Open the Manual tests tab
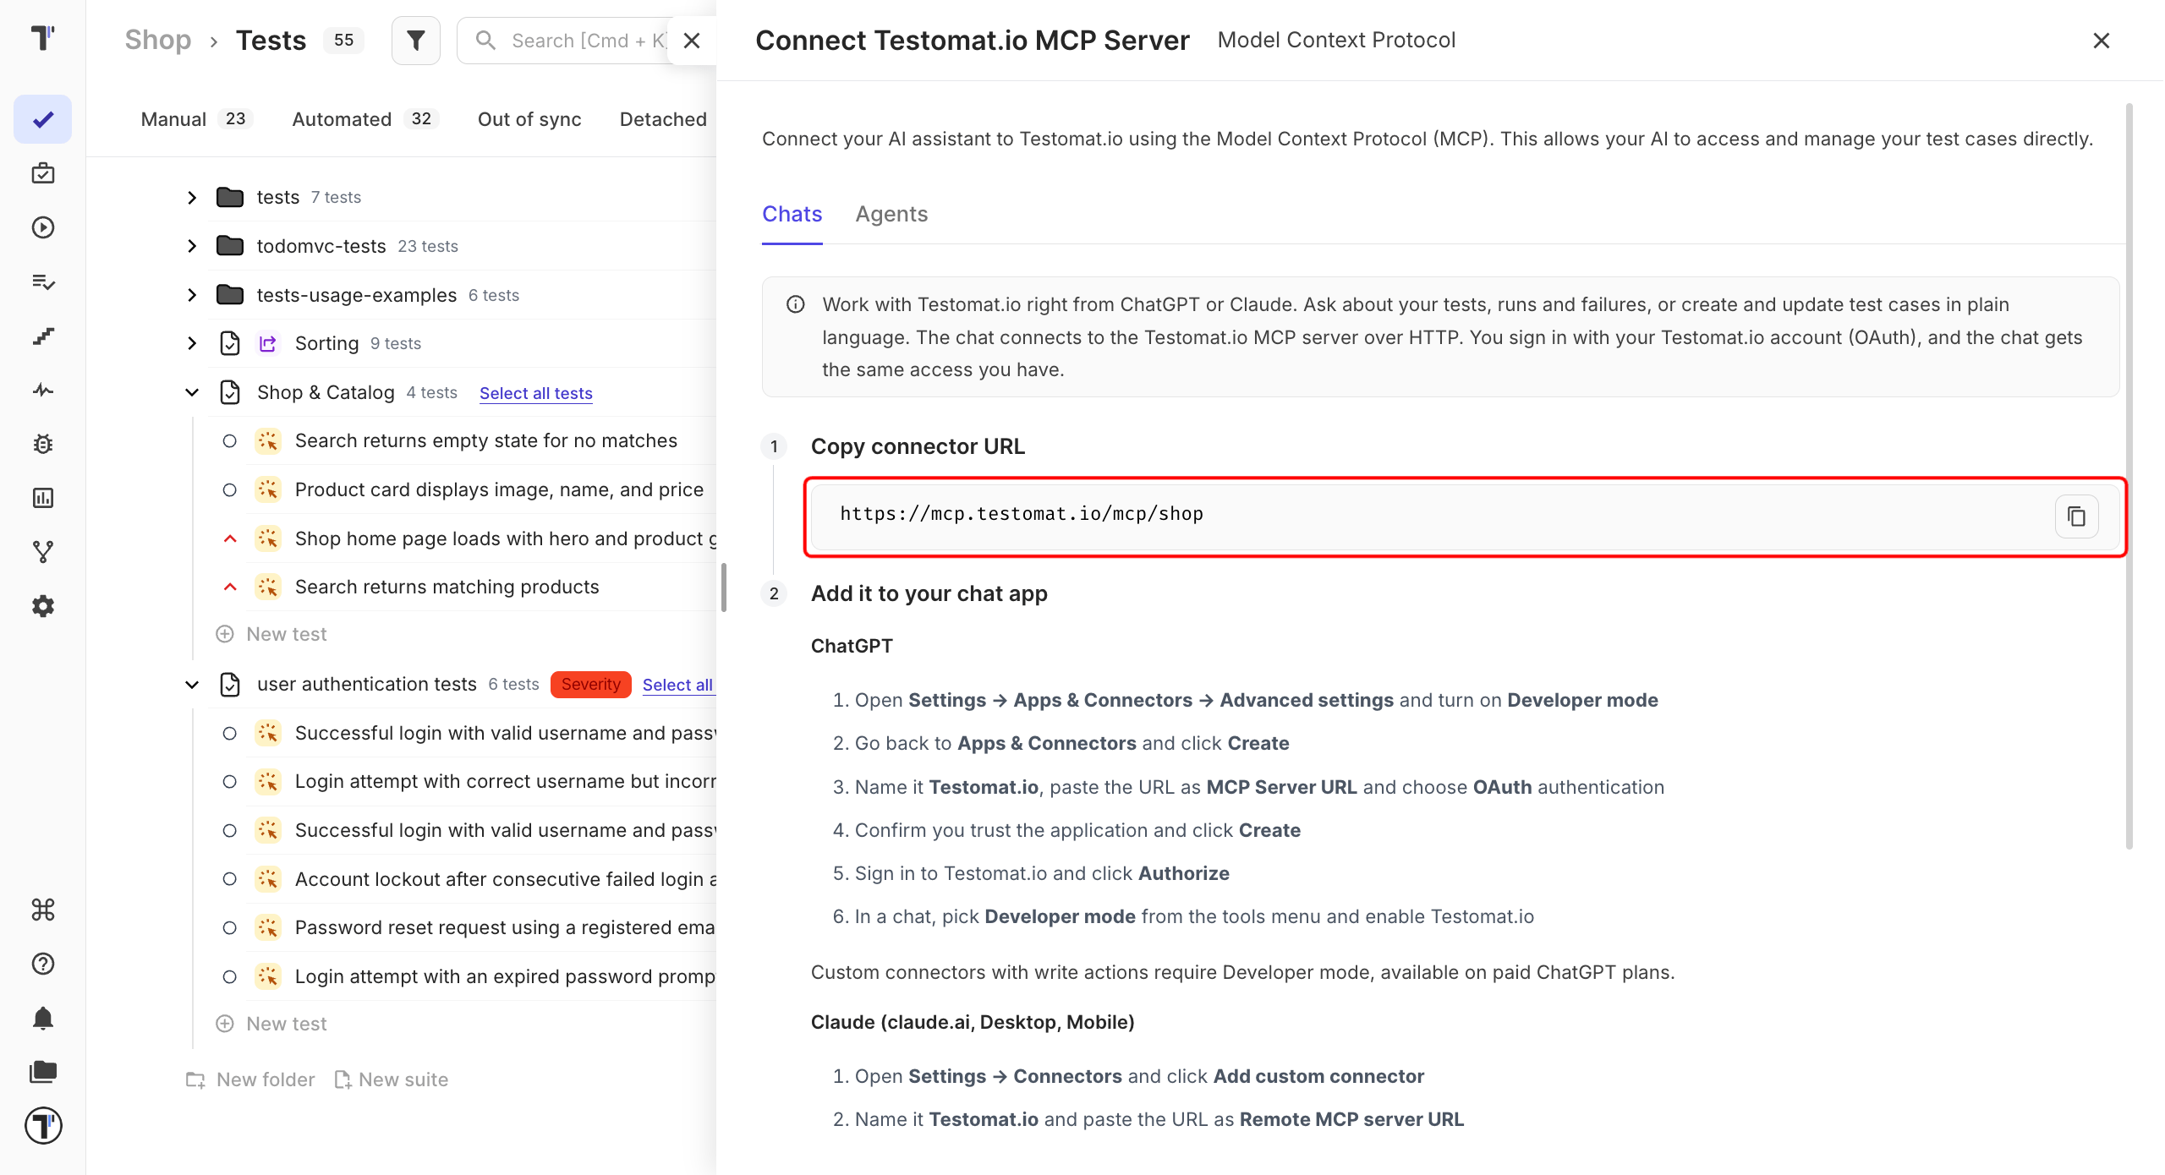Viewport: 2165px width, 1175px height. click(x=196, y=119)
